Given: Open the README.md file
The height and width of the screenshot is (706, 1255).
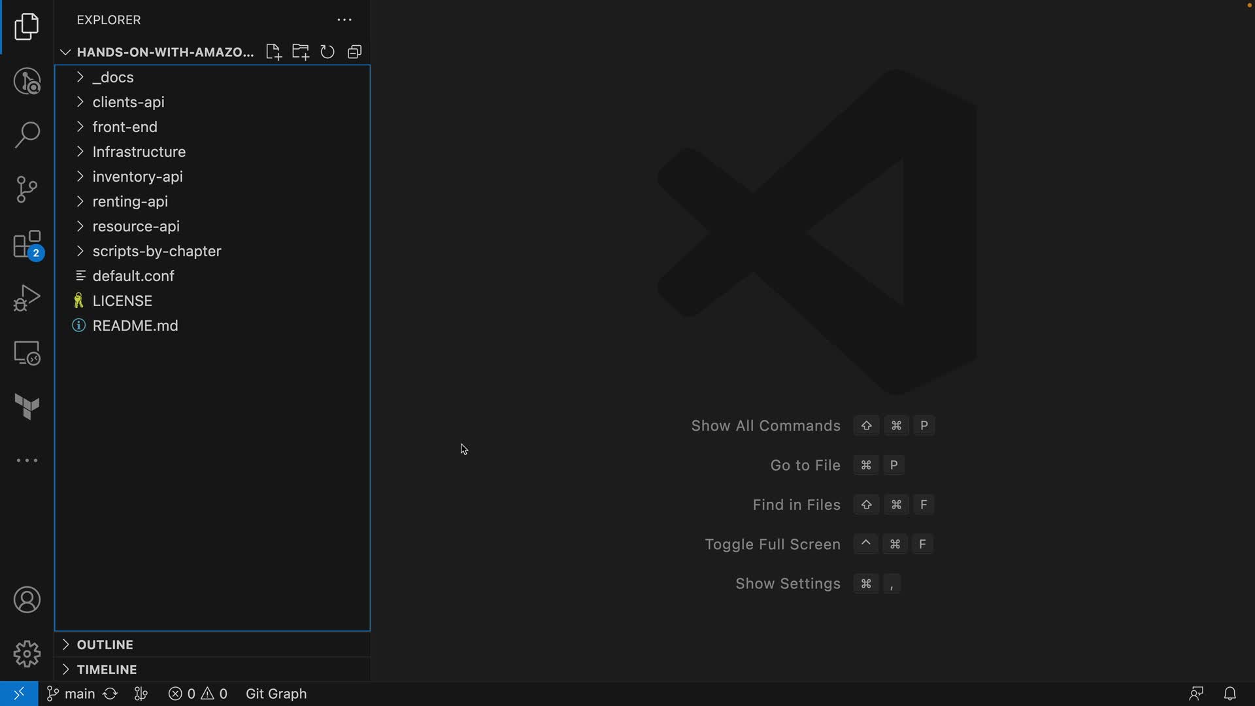Looking at the screenshot, I should (135, 326).
